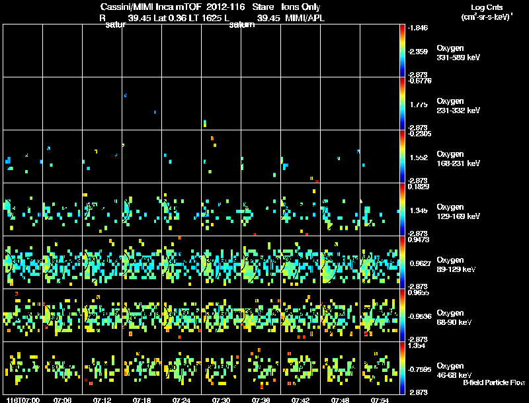Screen dimensions: 529x403
Task: Select the 68-90 keV image at 07:06
Action: pos(62,316)
